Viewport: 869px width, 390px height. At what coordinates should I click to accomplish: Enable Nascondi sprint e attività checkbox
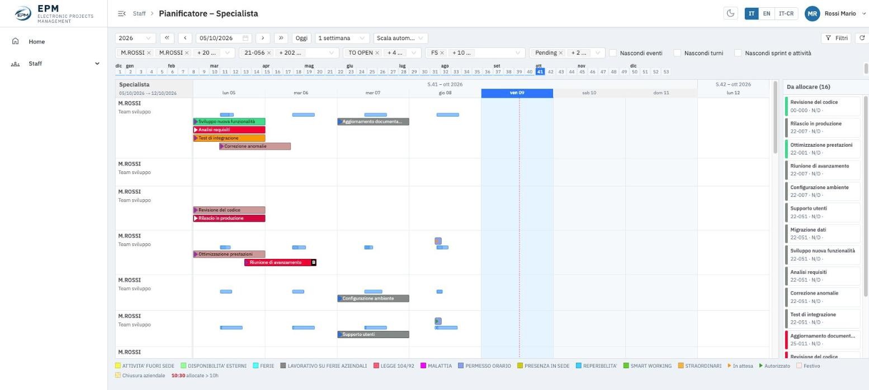tap(738, 53)
